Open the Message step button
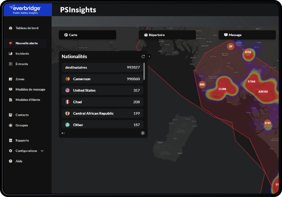The width and height of the screenshot is (282, 197). (247, 35)
